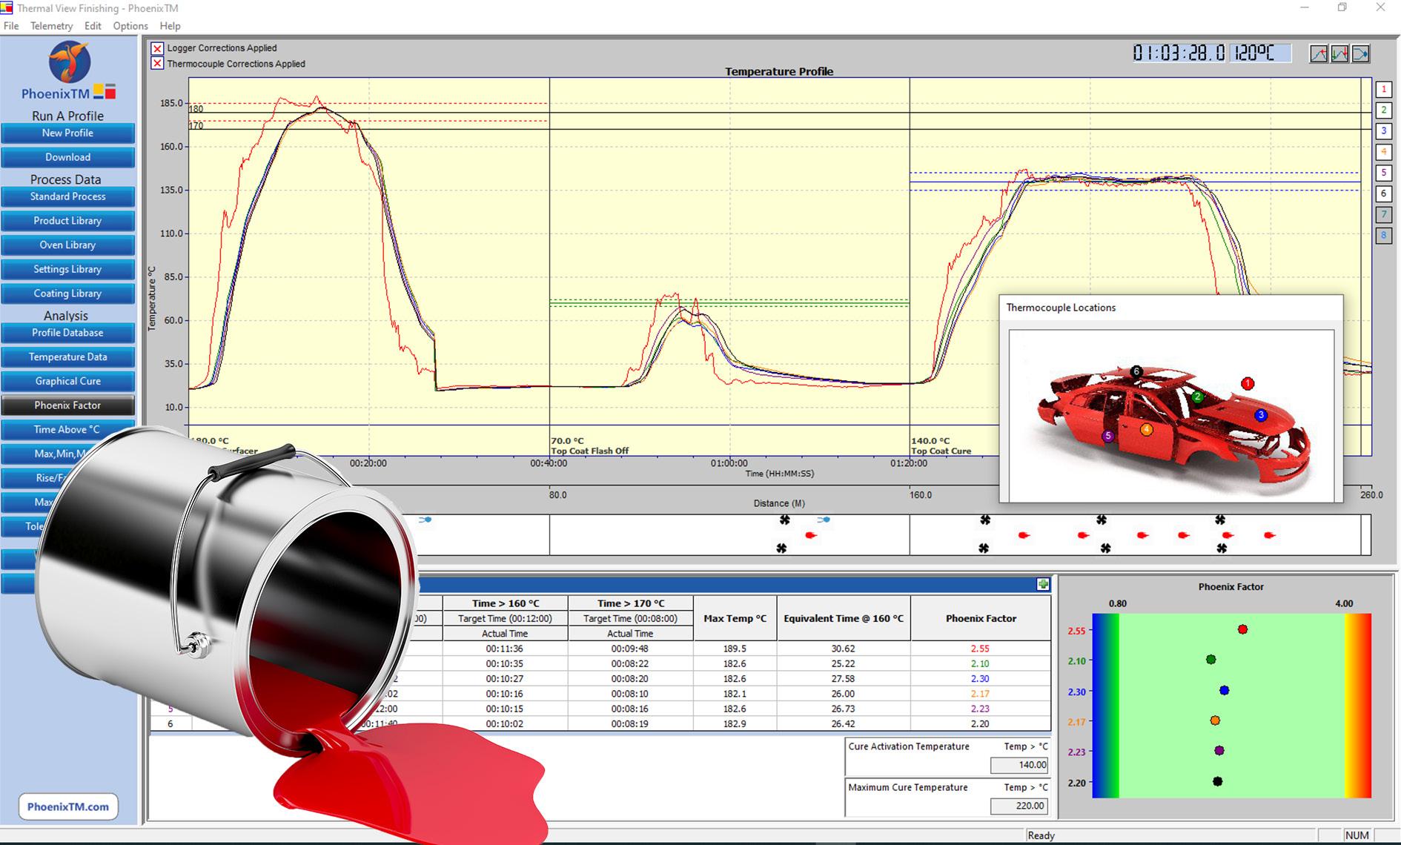1401x845 pixels.
Task: Click the green and red arrows toolbar icon
Action: 1339,54
